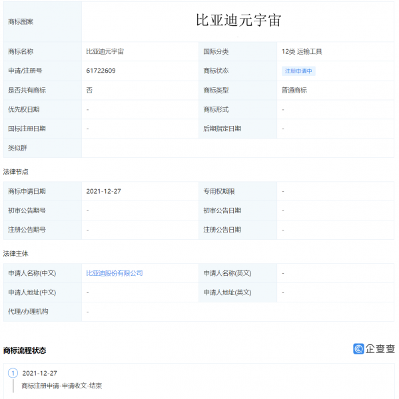Select the 否 value for shared trademark
Screen dimensions: 399x399
point(89,91)
